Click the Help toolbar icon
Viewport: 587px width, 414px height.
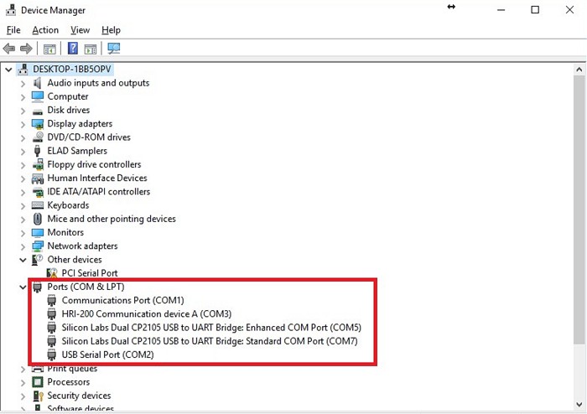73,49
